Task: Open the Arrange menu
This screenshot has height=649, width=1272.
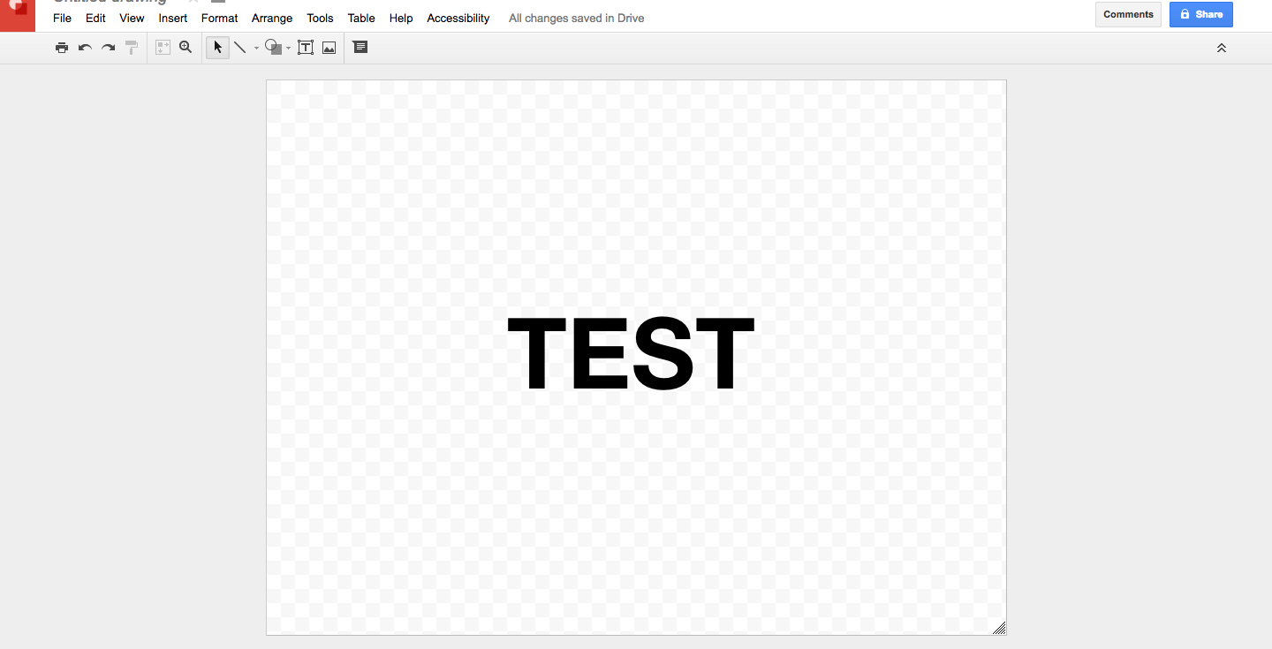Action: pyautogui.click(x=272, y=18)
